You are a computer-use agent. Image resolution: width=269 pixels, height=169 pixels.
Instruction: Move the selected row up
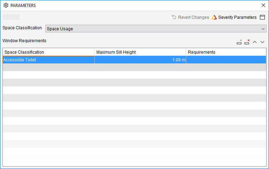(255, 42)
